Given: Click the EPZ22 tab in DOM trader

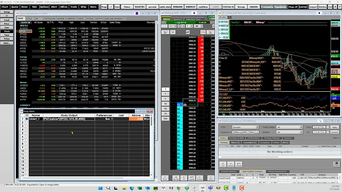Looking at the screenshot, I should [x=166, y=19].
